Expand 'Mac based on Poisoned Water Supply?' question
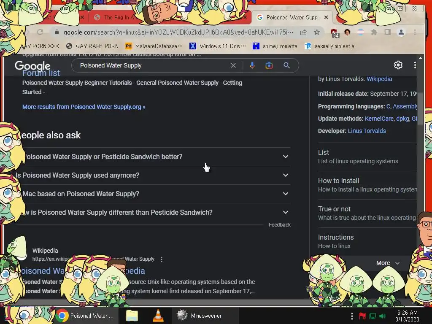The height and width of the screenshot is (324, 432). pyautogui.click(x=153, y=194)
